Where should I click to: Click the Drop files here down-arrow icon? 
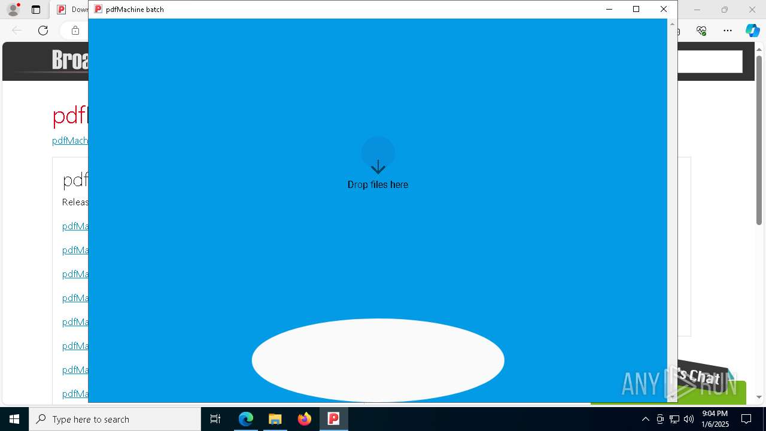(378, 166)
